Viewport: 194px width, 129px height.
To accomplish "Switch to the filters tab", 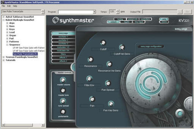I will 63,54.
